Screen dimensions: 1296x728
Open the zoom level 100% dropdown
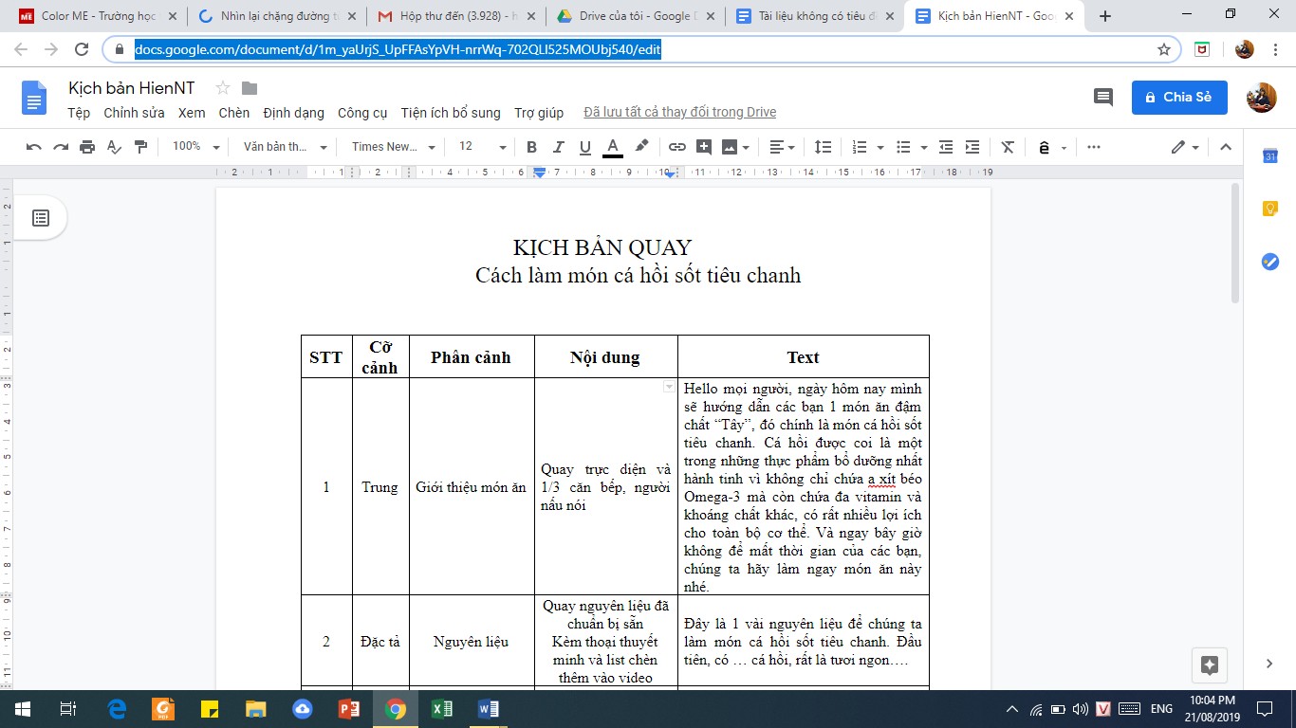point(195,147)
